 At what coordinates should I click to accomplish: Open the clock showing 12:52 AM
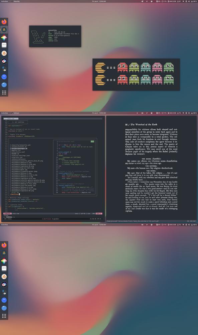tap(99, 113)
